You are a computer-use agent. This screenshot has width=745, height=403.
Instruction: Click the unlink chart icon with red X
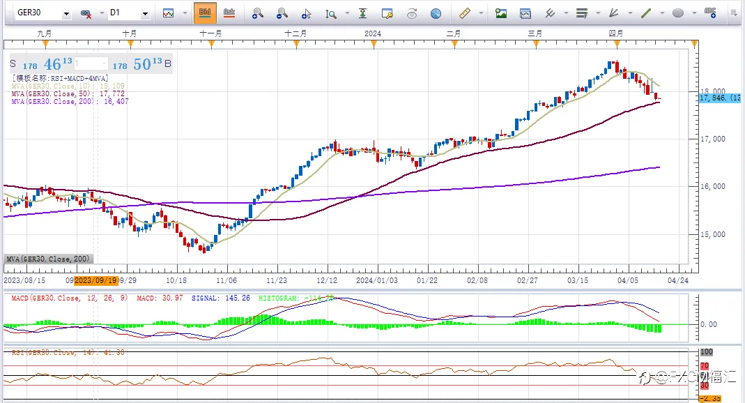86,14
